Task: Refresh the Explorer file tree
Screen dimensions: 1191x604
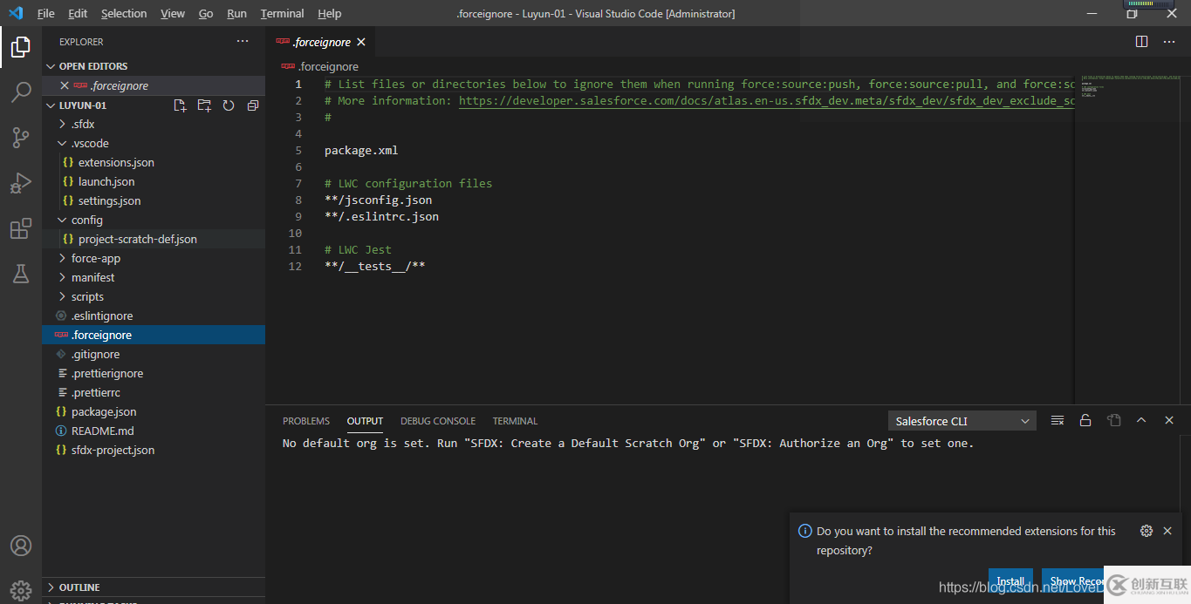Action: click(228, 104)
